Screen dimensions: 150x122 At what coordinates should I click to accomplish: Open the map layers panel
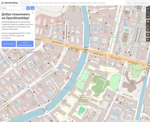pos(148,22)
